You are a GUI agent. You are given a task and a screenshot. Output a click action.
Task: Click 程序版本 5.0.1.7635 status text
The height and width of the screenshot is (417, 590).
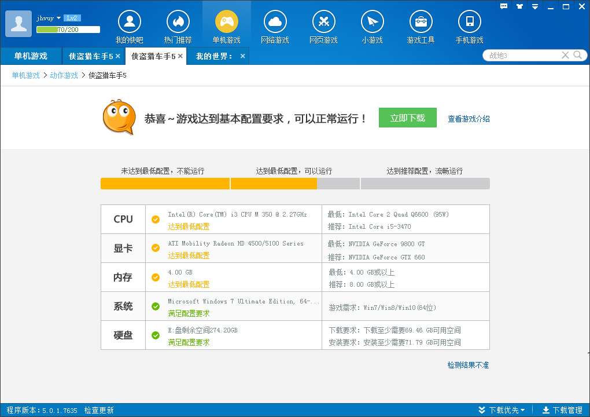coord(42,410)
